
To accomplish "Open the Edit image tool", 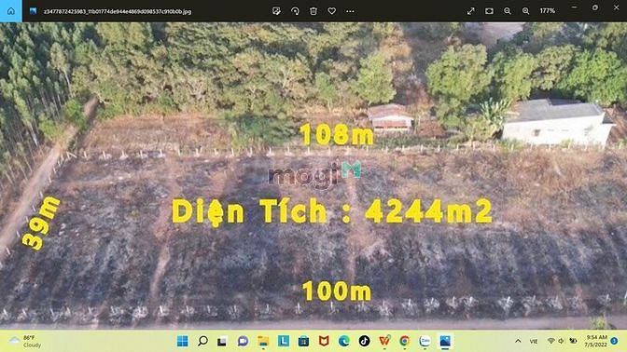I will (x=276, y=11).
